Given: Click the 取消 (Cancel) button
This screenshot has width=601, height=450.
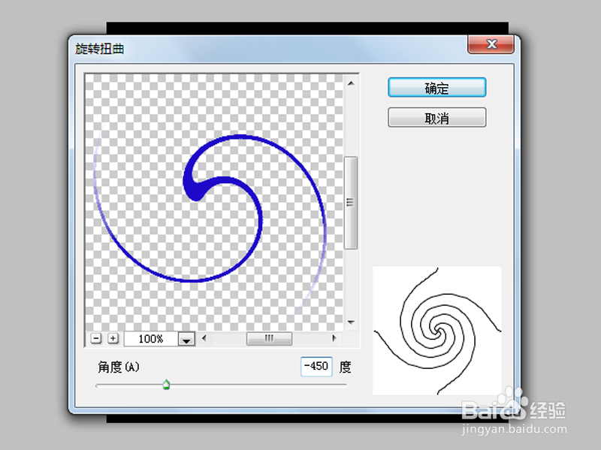Looking at the screenshot, I should point(437,118).
